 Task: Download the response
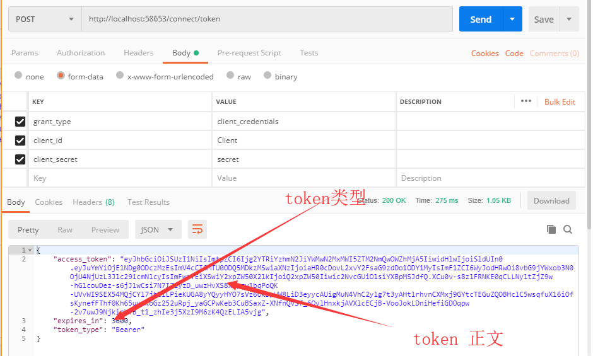(551, 200)
